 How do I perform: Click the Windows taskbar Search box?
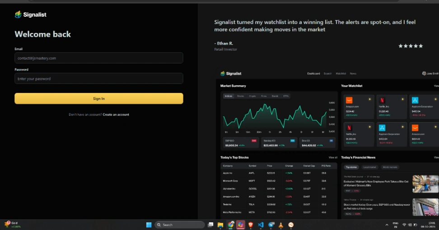(179, 225)
